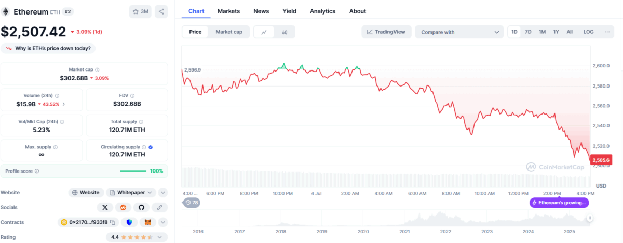Viewport: 623px width, 243px height.
Task: Click the history badge showing 78
Action: point(191,203)
